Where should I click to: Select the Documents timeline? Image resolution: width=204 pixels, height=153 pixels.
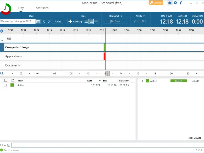[x=102, y=65]
